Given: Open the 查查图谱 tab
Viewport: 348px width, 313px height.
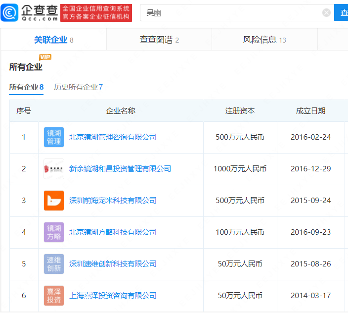Looking at the screenshot, I should click(x=159, y=40).
